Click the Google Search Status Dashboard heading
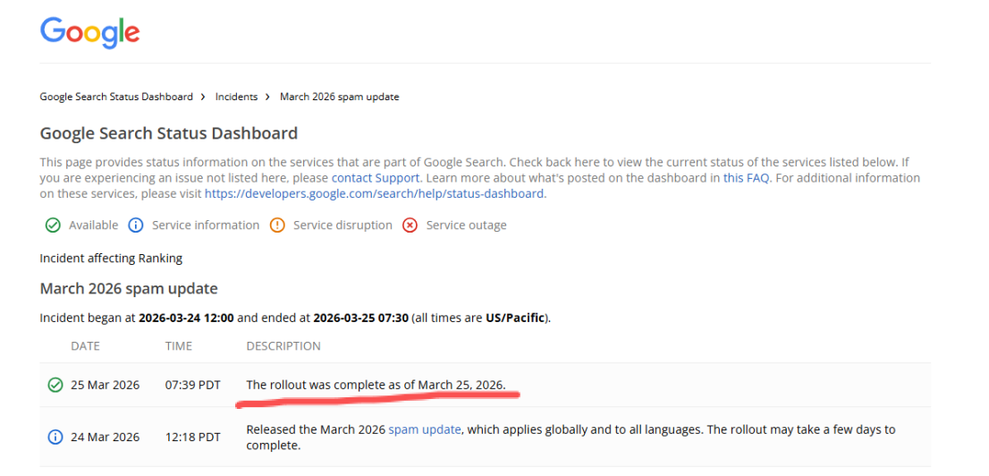This screenshot has width=989, height=476. pyautogui.click(x=168, y=134)
